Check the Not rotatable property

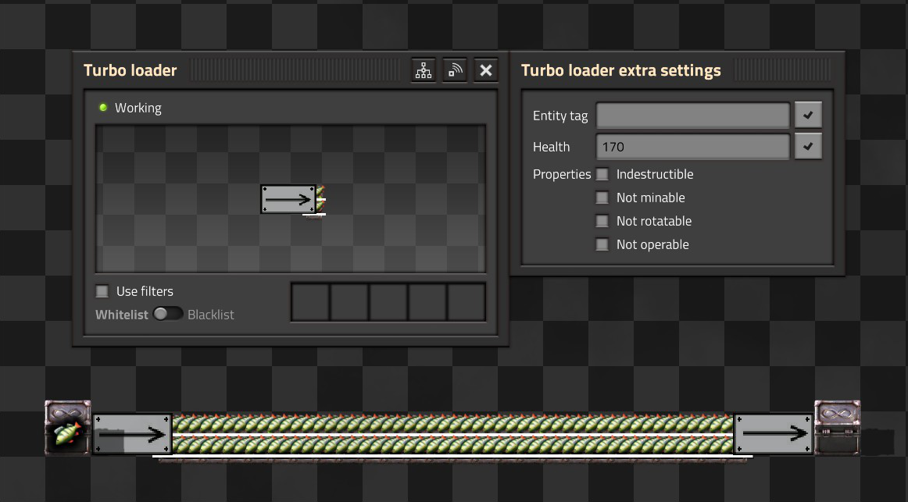click(x=602, y=221)
